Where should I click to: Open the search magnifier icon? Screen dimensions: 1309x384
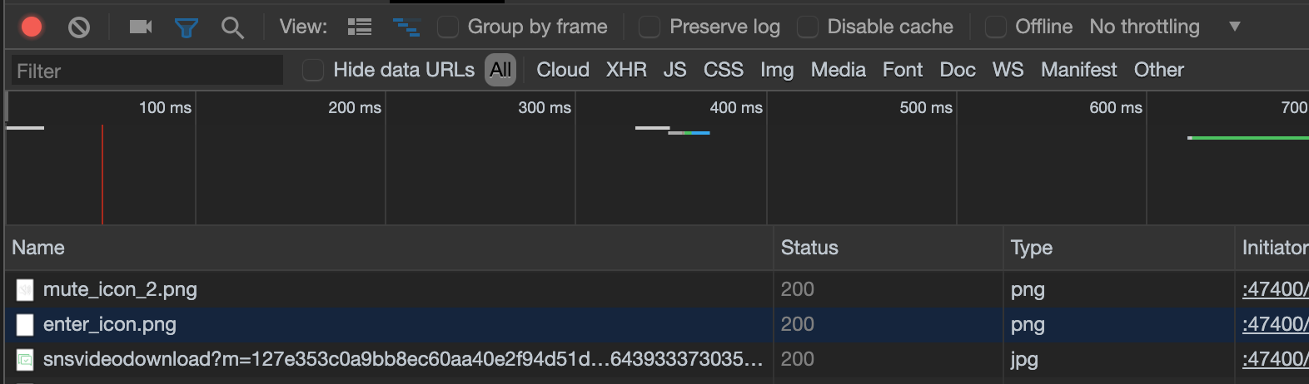(x=232, y=28)
